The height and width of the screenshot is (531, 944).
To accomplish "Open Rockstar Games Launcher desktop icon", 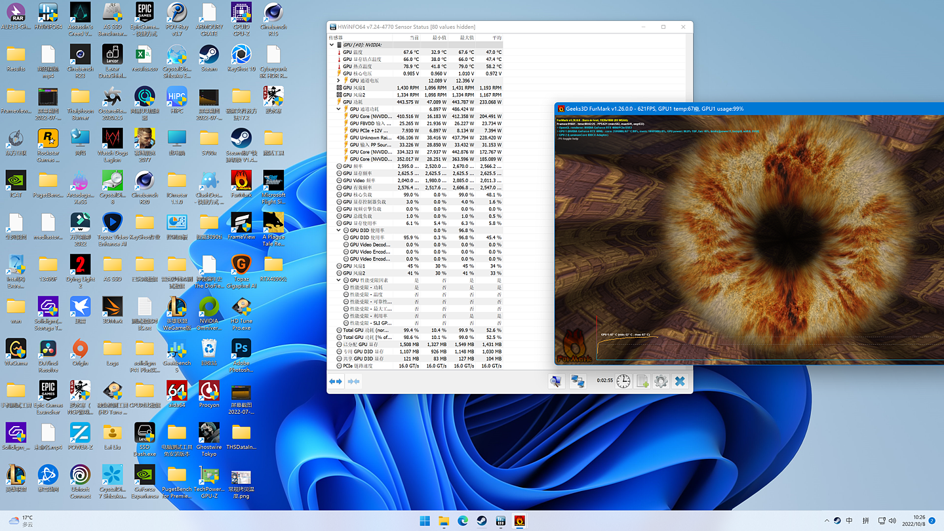I will (x=48, y=145).
